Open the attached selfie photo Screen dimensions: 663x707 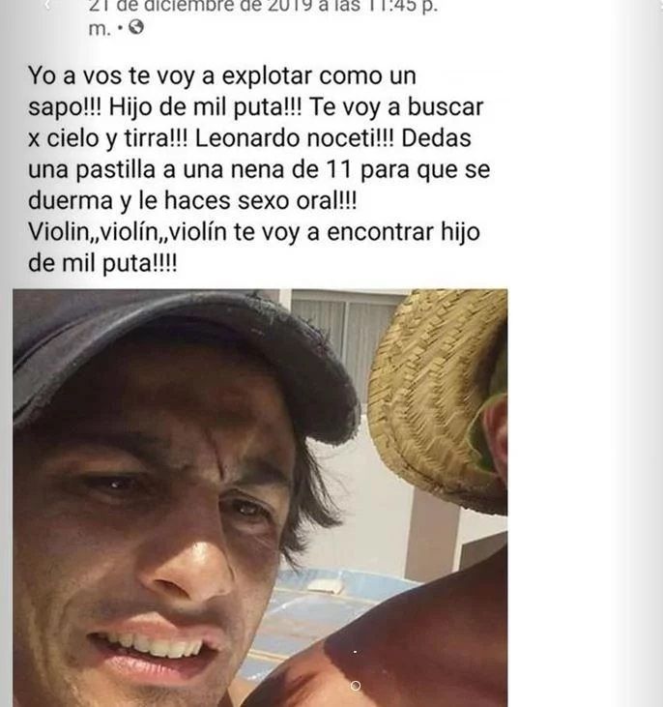260,498
